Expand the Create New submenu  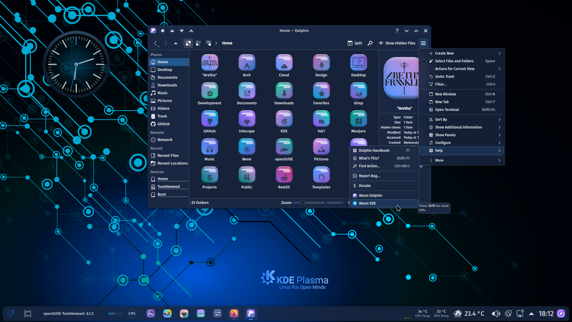point(462,53)
